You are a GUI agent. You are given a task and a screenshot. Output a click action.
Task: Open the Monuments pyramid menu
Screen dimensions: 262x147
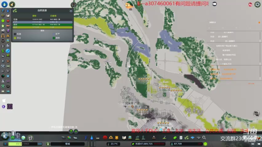point(154,138)
